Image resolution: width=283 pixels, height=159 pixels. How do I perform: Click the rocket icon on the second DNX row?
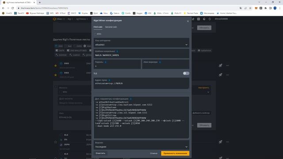tap(220, 75)
